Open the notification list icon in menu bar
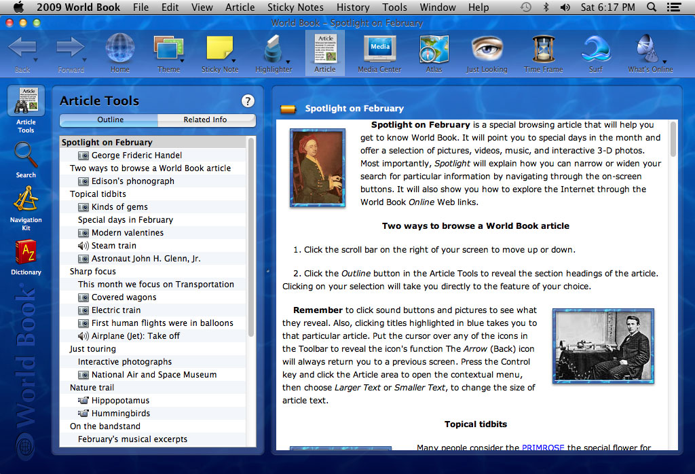The height and width of the screenshot is (474, 695). click(674, 7)
